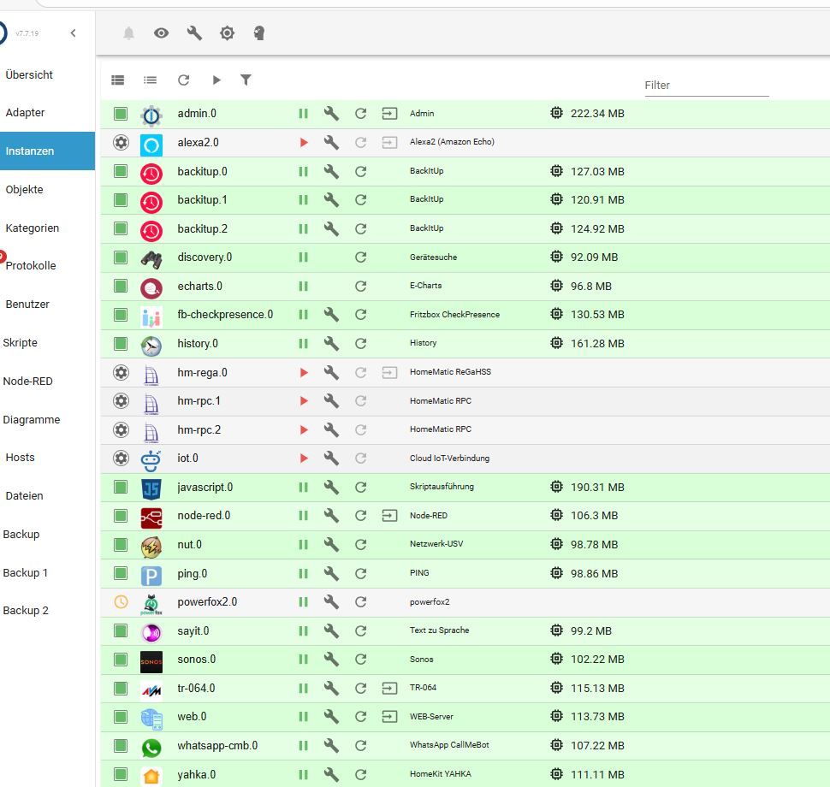
Task: Restart the backitup.0 instance
Action: tap(361, 171)
